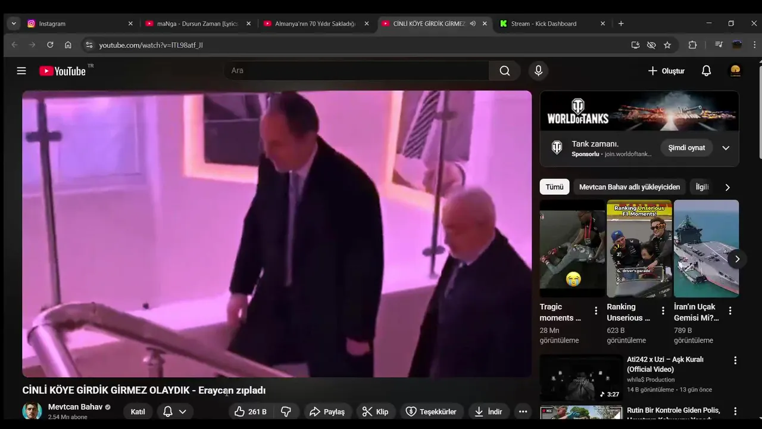762x429 pixels.
Task: Open a new browser tab
Action: coord(621,24)
